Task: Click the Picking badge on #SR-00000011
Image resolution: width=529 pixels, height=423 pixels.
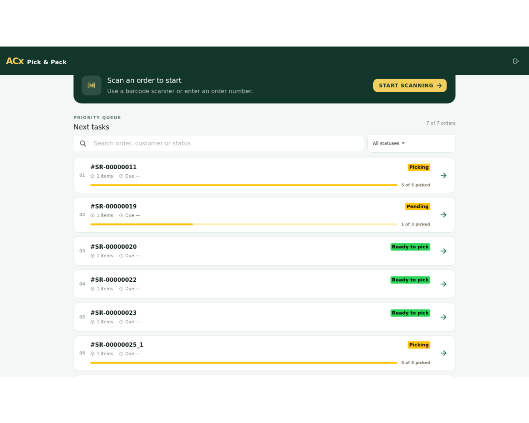Action: (x=419, y=168)
